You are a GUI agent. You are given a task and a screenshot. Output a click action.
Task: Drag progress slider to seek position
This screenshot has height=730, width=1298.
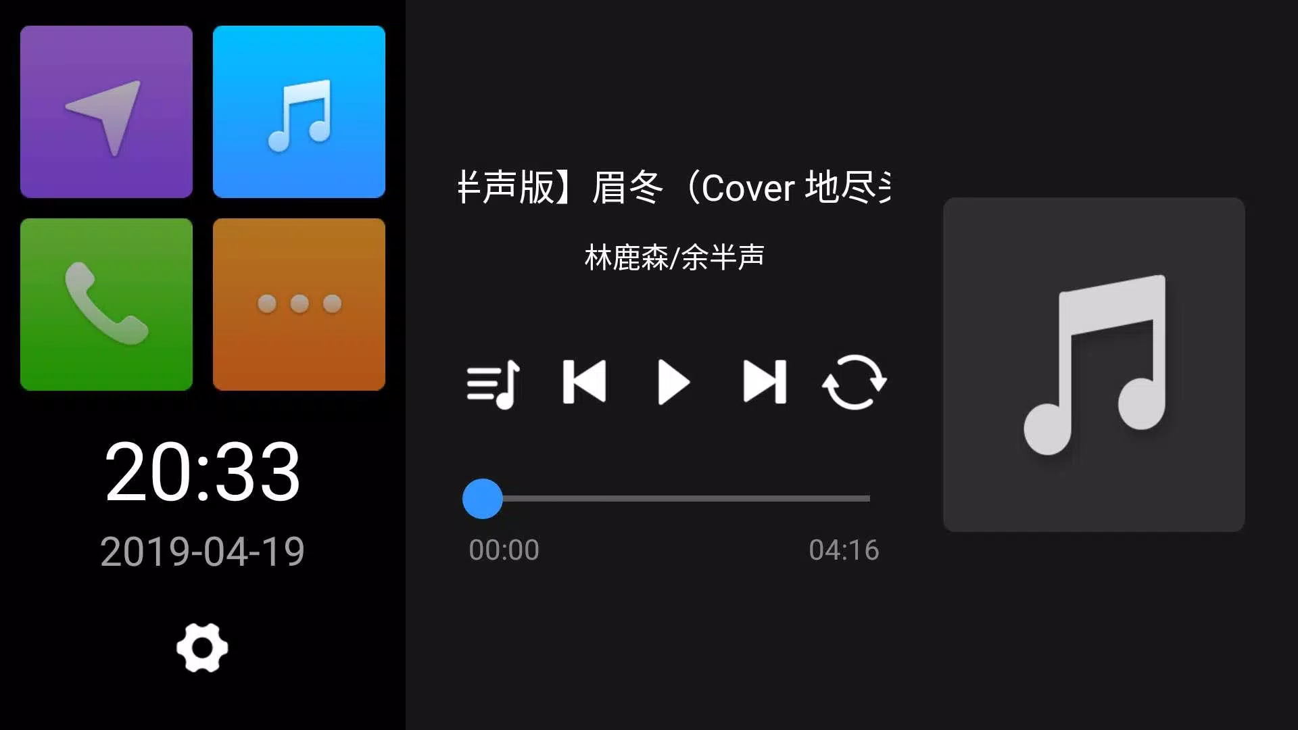482,497
